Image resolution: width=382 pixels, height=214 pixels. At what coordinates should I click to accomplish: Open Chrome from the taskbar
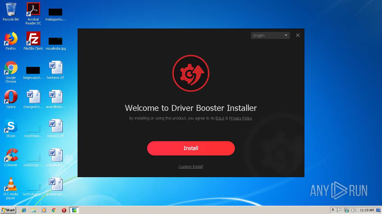pos(54,210)
